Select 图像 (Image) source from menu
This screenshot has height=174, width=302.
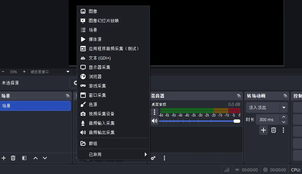click(93, 11)
